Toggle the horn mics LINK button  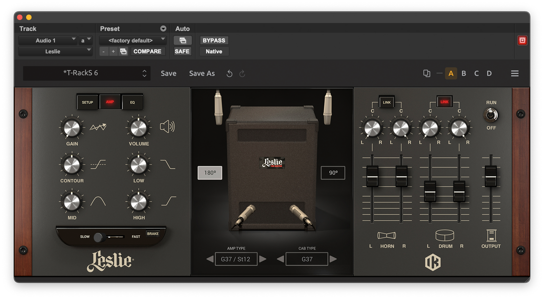(387, 102)
